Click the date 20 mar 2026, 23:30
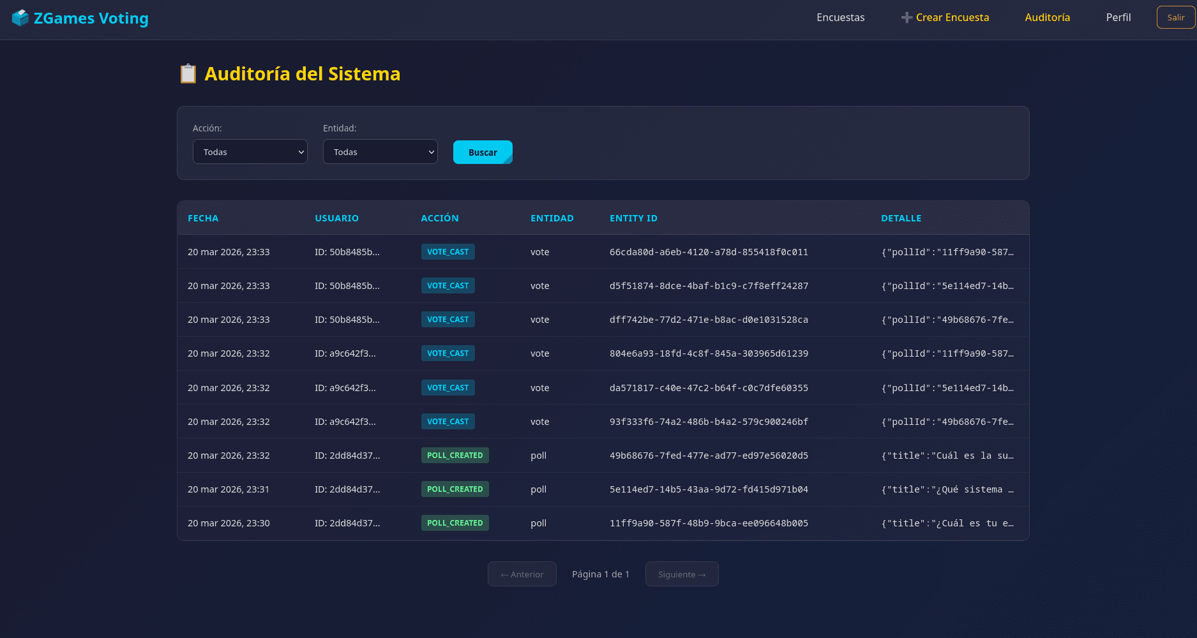The width and height of the screenshot is (1197, 638). click(229, 523)
